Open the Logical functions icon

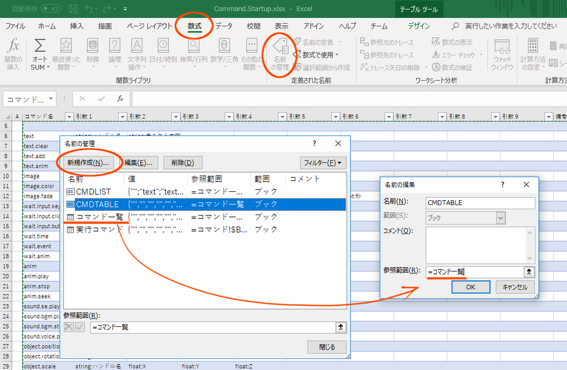[x=115, y=46]
